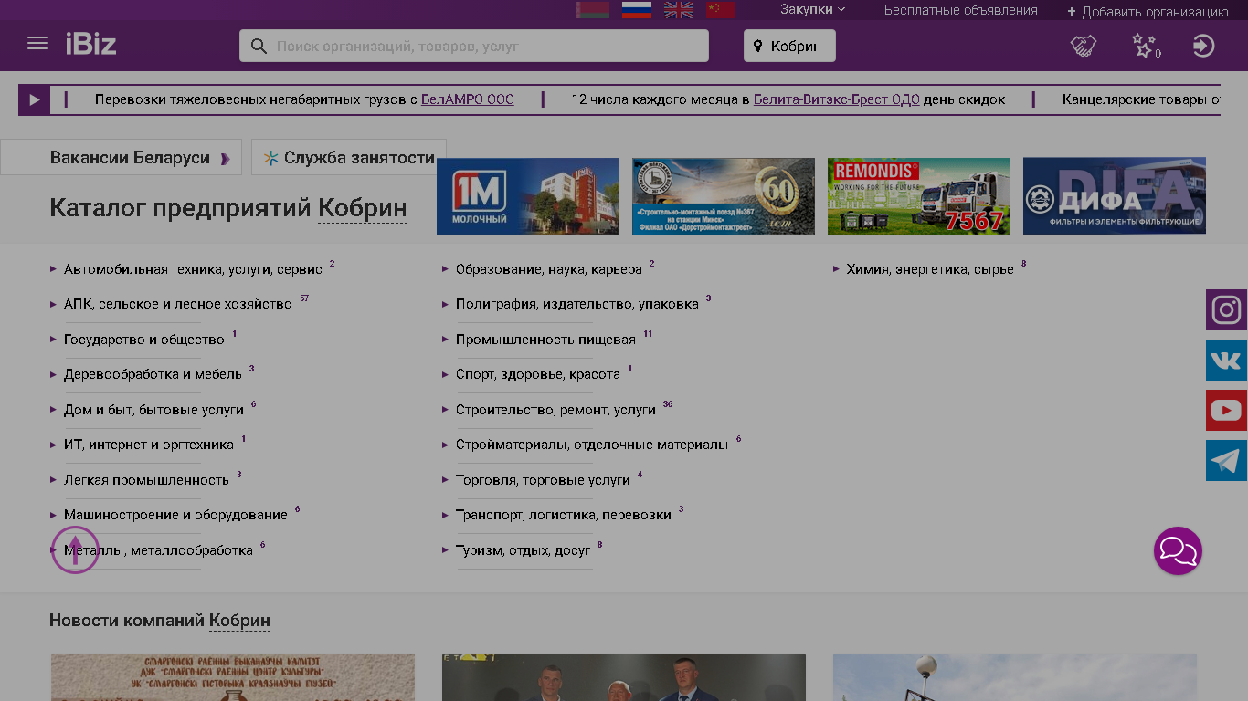This screenshot has width=1248, height=701.
Task: Open Машиностроение и оборудование category
Action: coord(175,515)
